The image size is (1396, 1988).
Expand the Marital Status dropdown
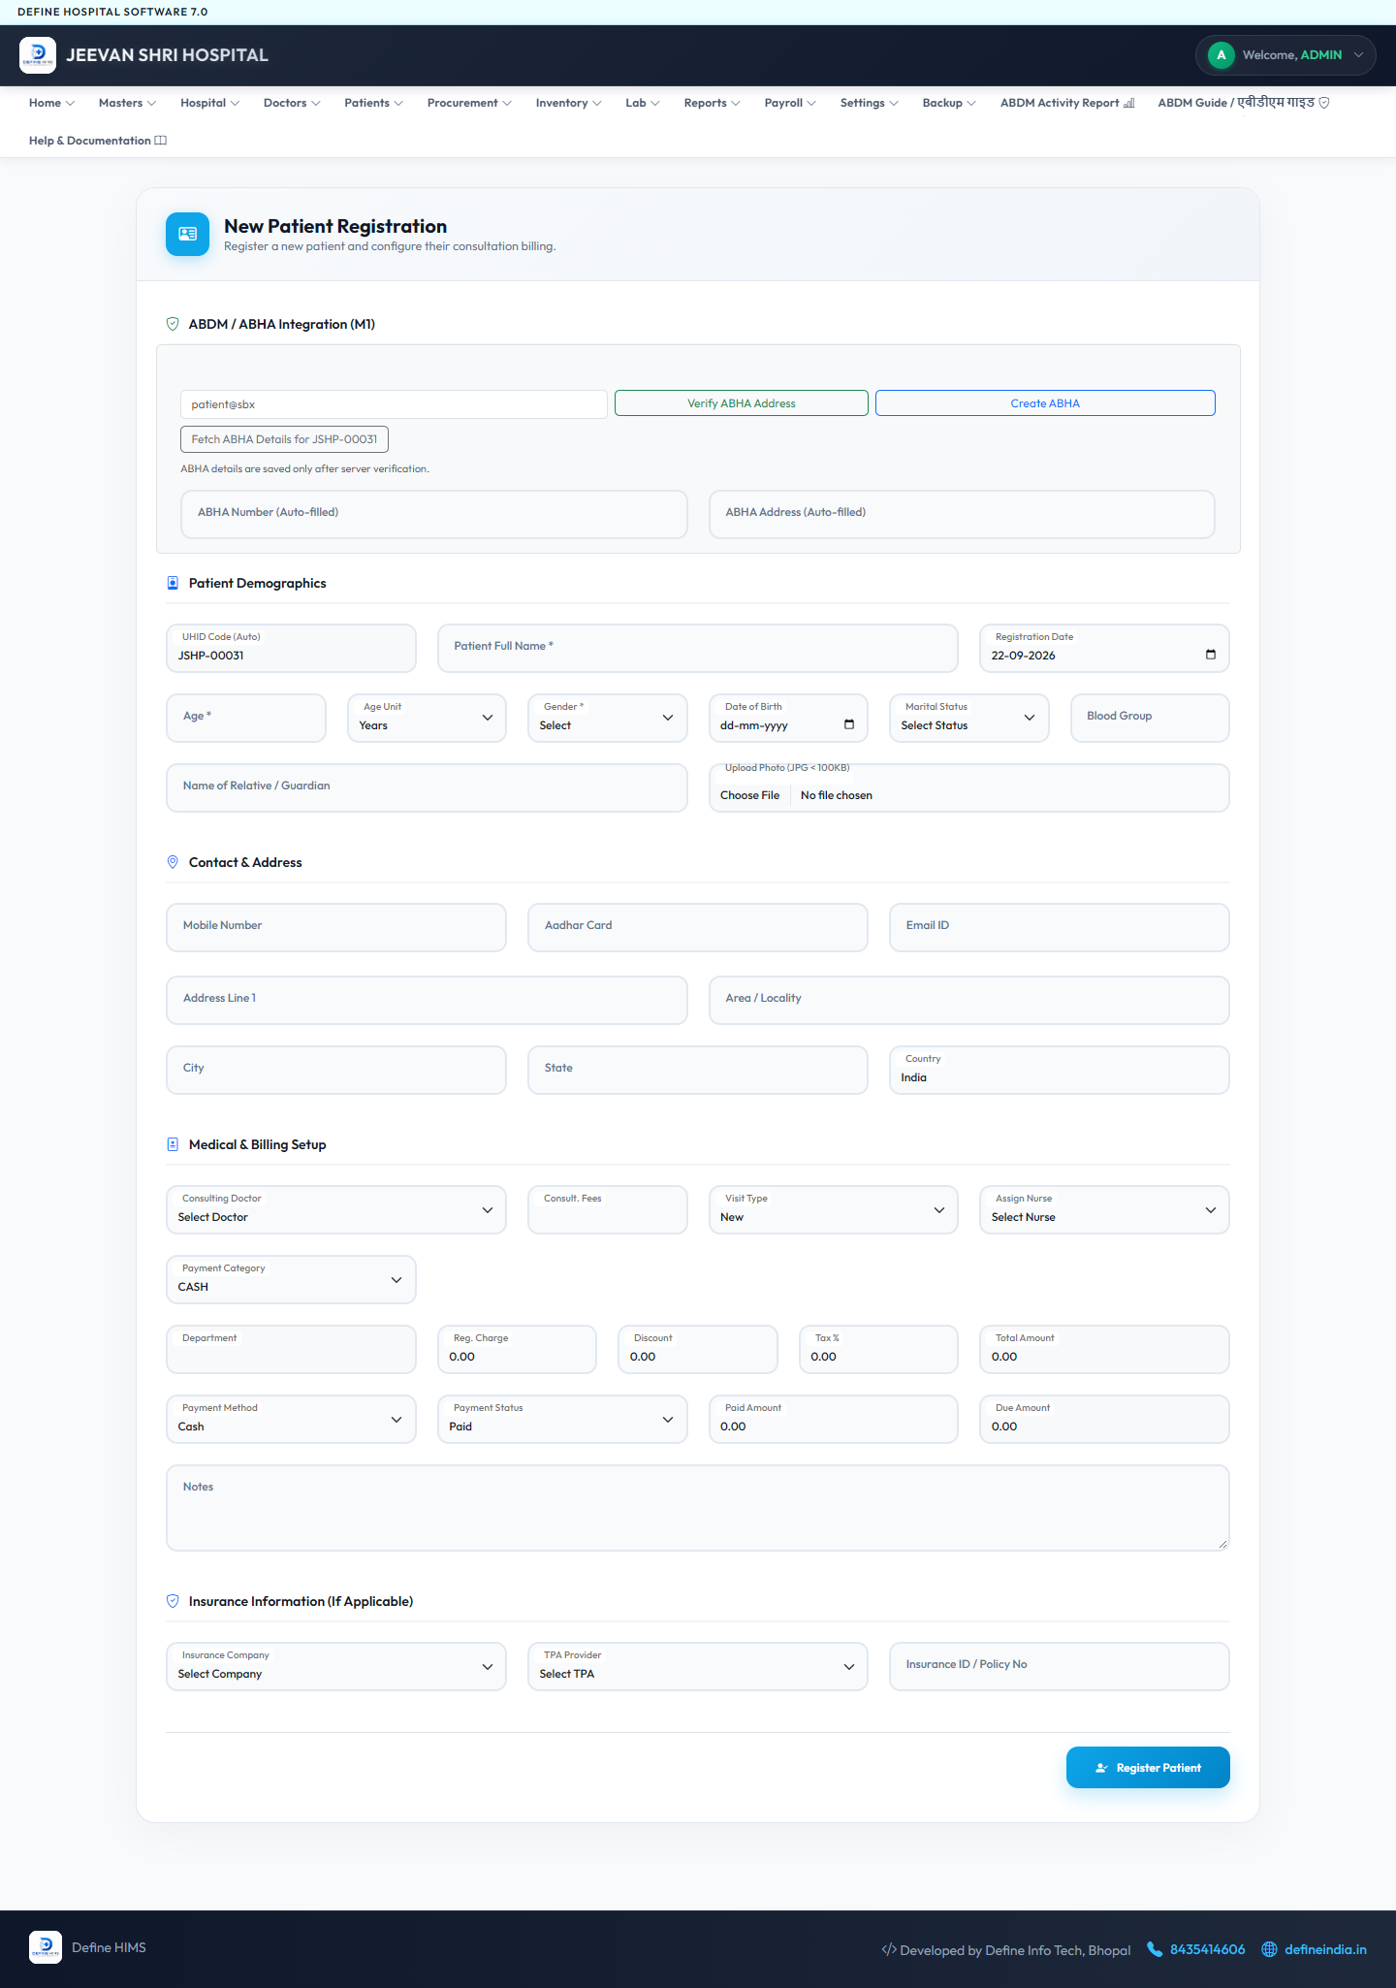click(969, 718)
